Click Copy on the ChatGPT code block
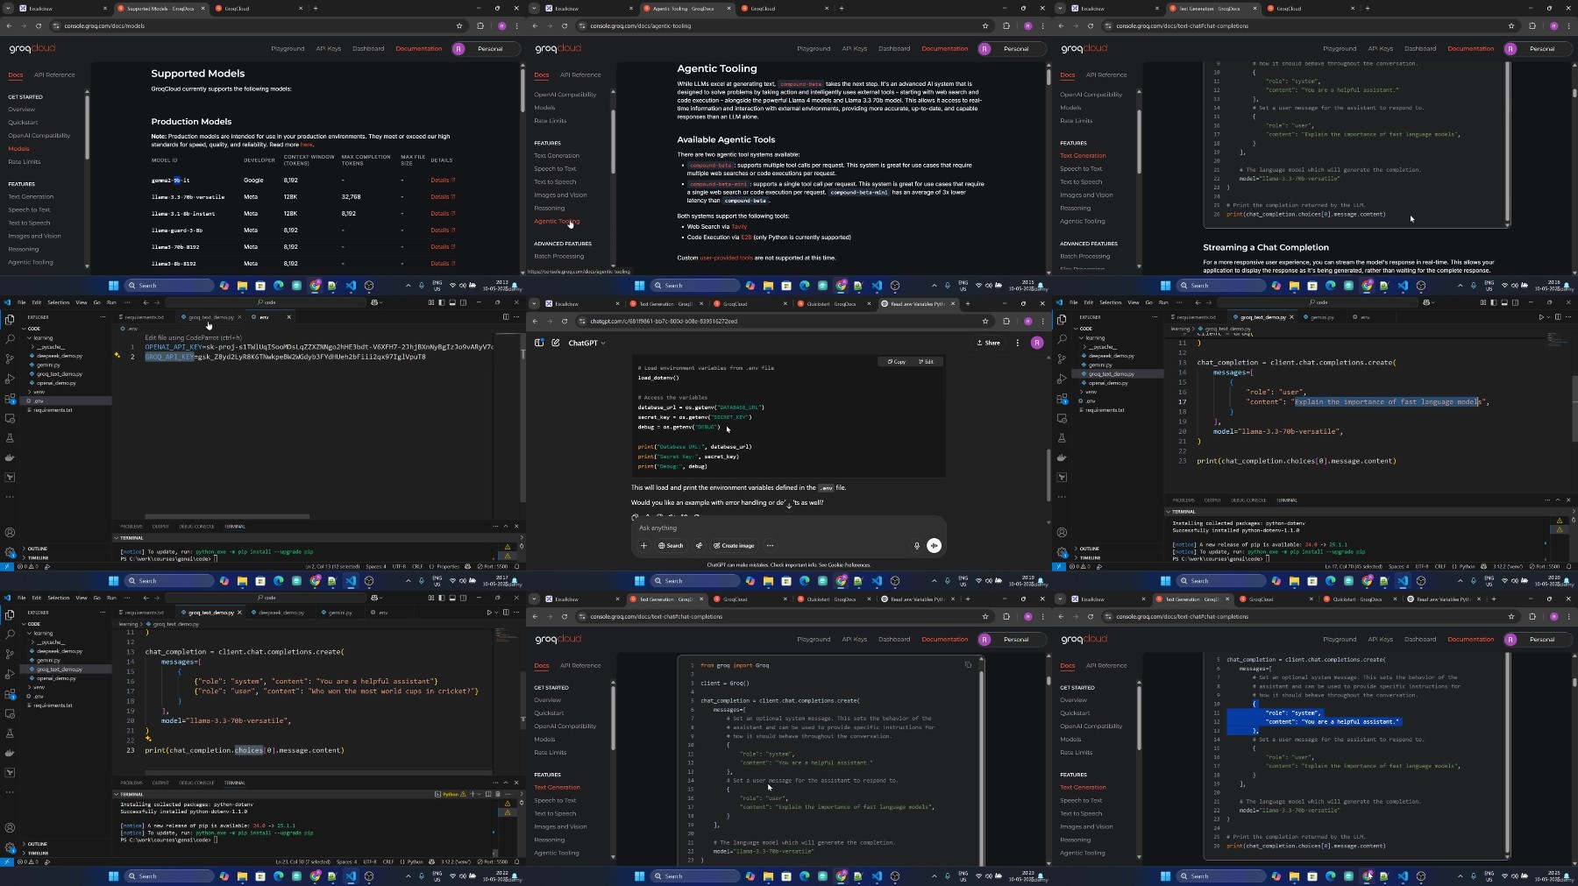 tap(896, 361)
